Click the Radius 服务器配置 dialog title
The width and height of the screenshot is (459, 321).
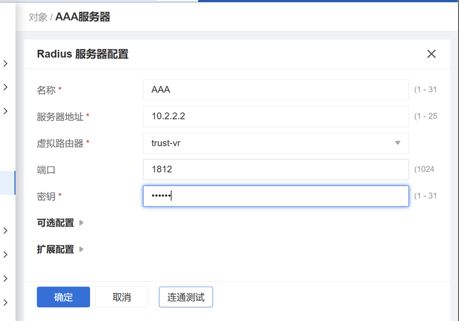click(83, 54)
